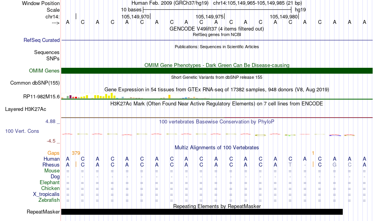This screenshot has height=221, width=373.
Task: Click the Gene Expression in 54 tissues title
Action: pyautogui.click(x=217, y=90)
